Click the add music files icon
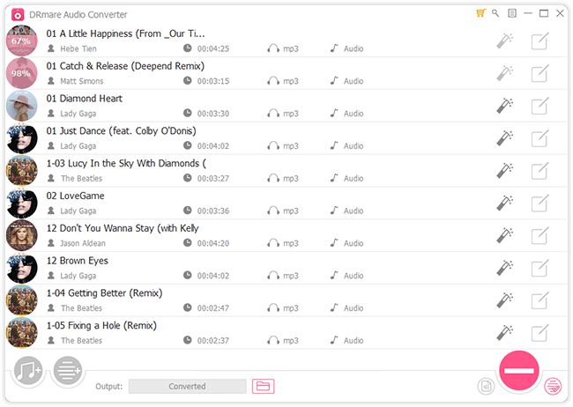Image resolution: width=573 pixels, height=407 pixels. (28, 371)
